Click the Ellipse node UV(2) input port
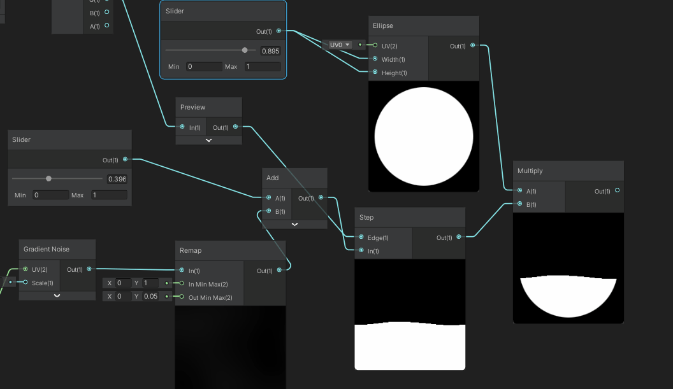The width and height of the screenshot is (673, 389). pos(375,45)
